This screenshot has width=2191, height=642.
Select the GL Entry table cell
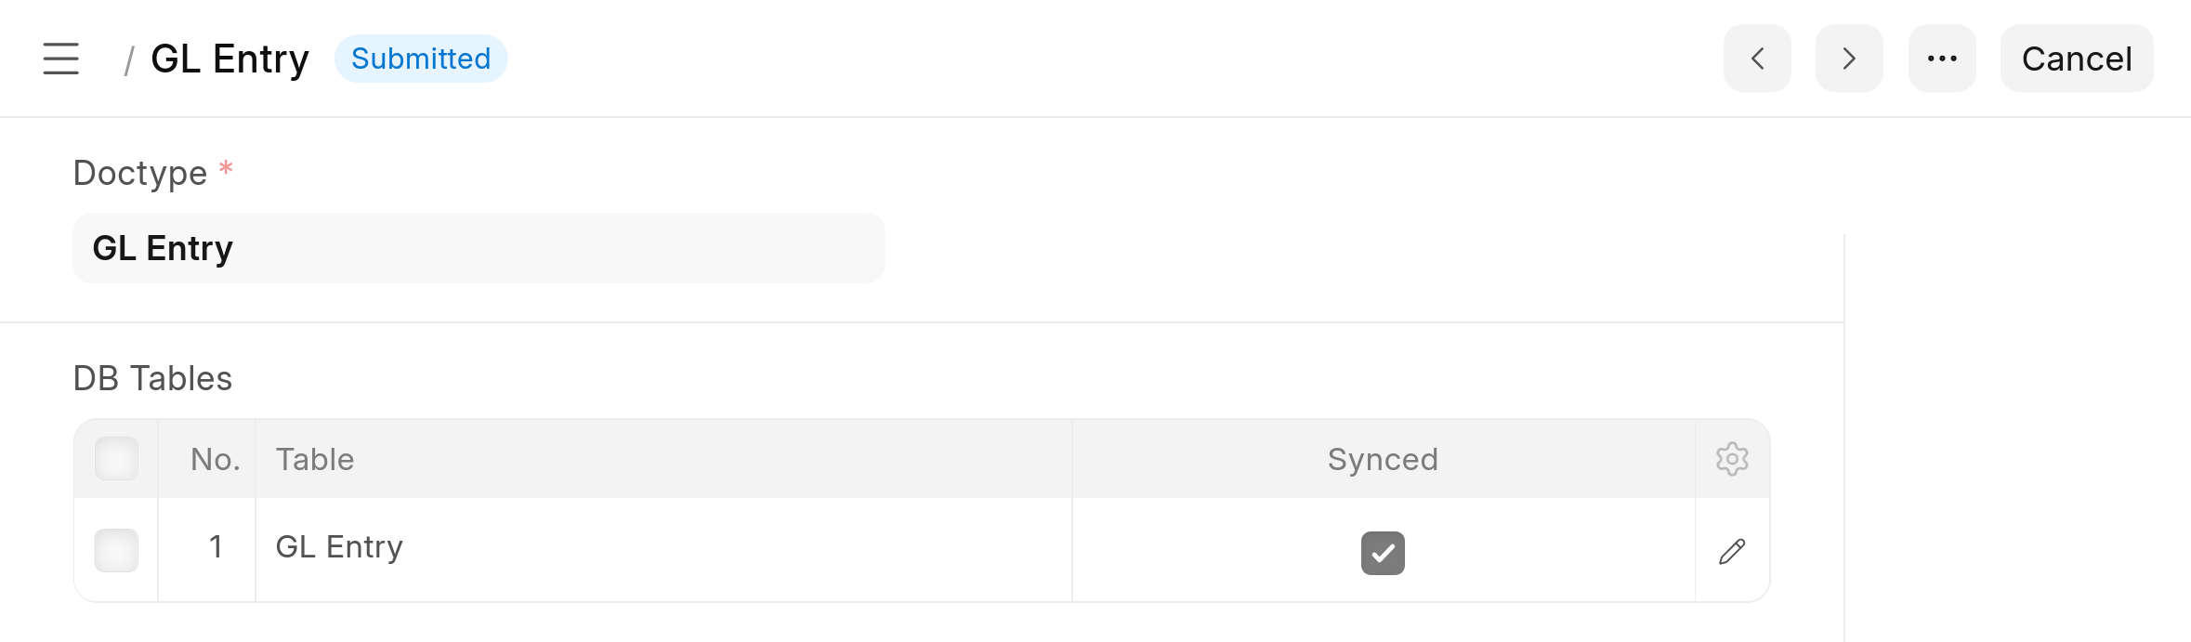coord(663,549)
